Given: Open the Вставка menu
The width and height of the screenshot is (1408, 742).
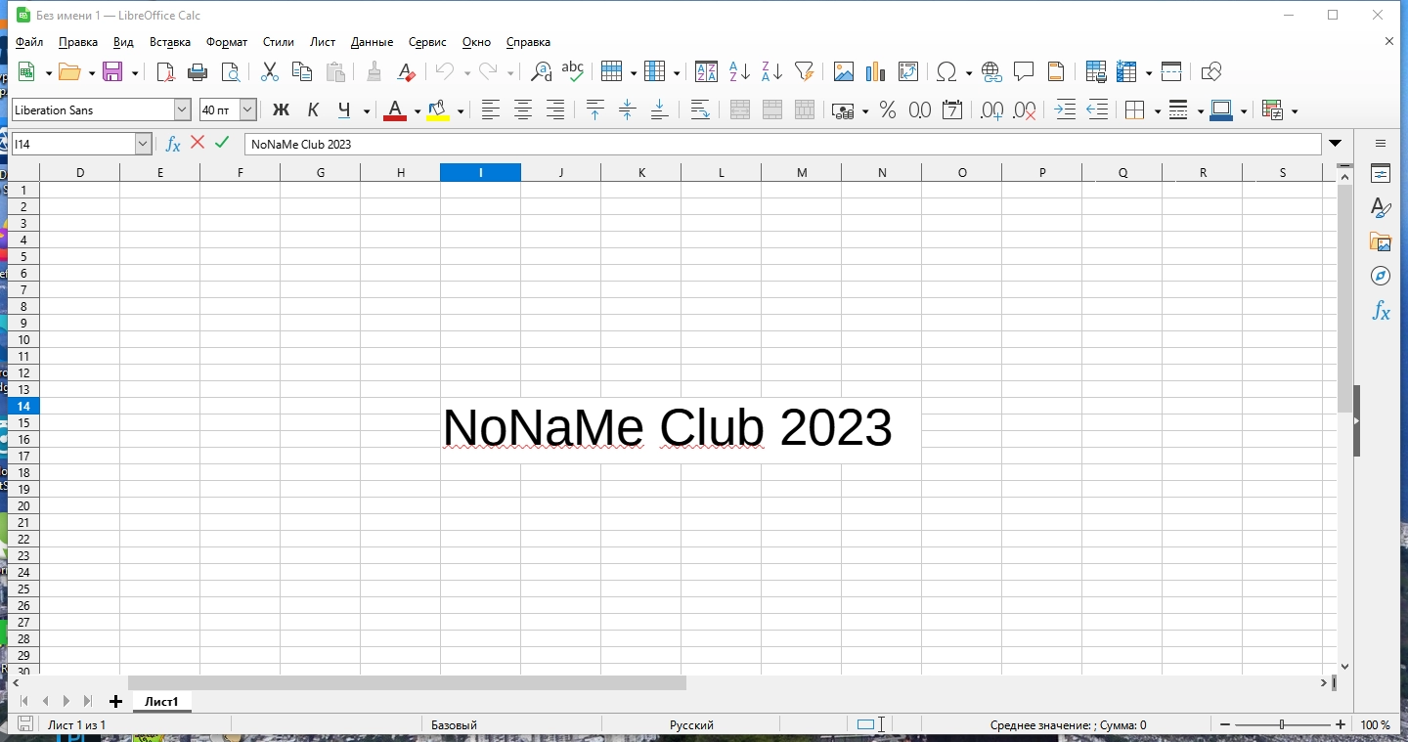Looking at the screenshot, I should tap(170, 42).
